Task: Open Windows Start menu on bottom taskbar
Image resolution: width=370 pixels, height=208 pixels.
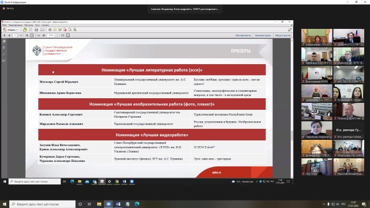Action: click(5, 204)
